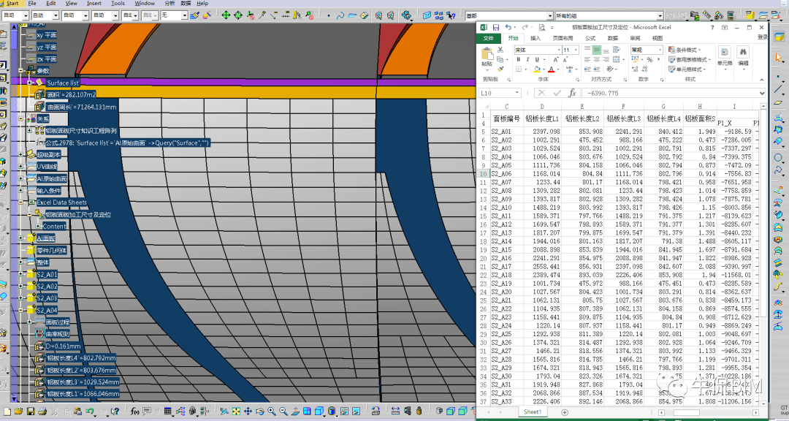This screenshot has width=789, height=421.
Task: Click the yellow fill color button in Excel
Action: pyautogui.click(x=536, y=69)
